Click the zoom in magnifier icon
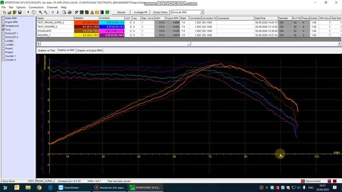This screenshot has width=342, height=192. point(41,12)
